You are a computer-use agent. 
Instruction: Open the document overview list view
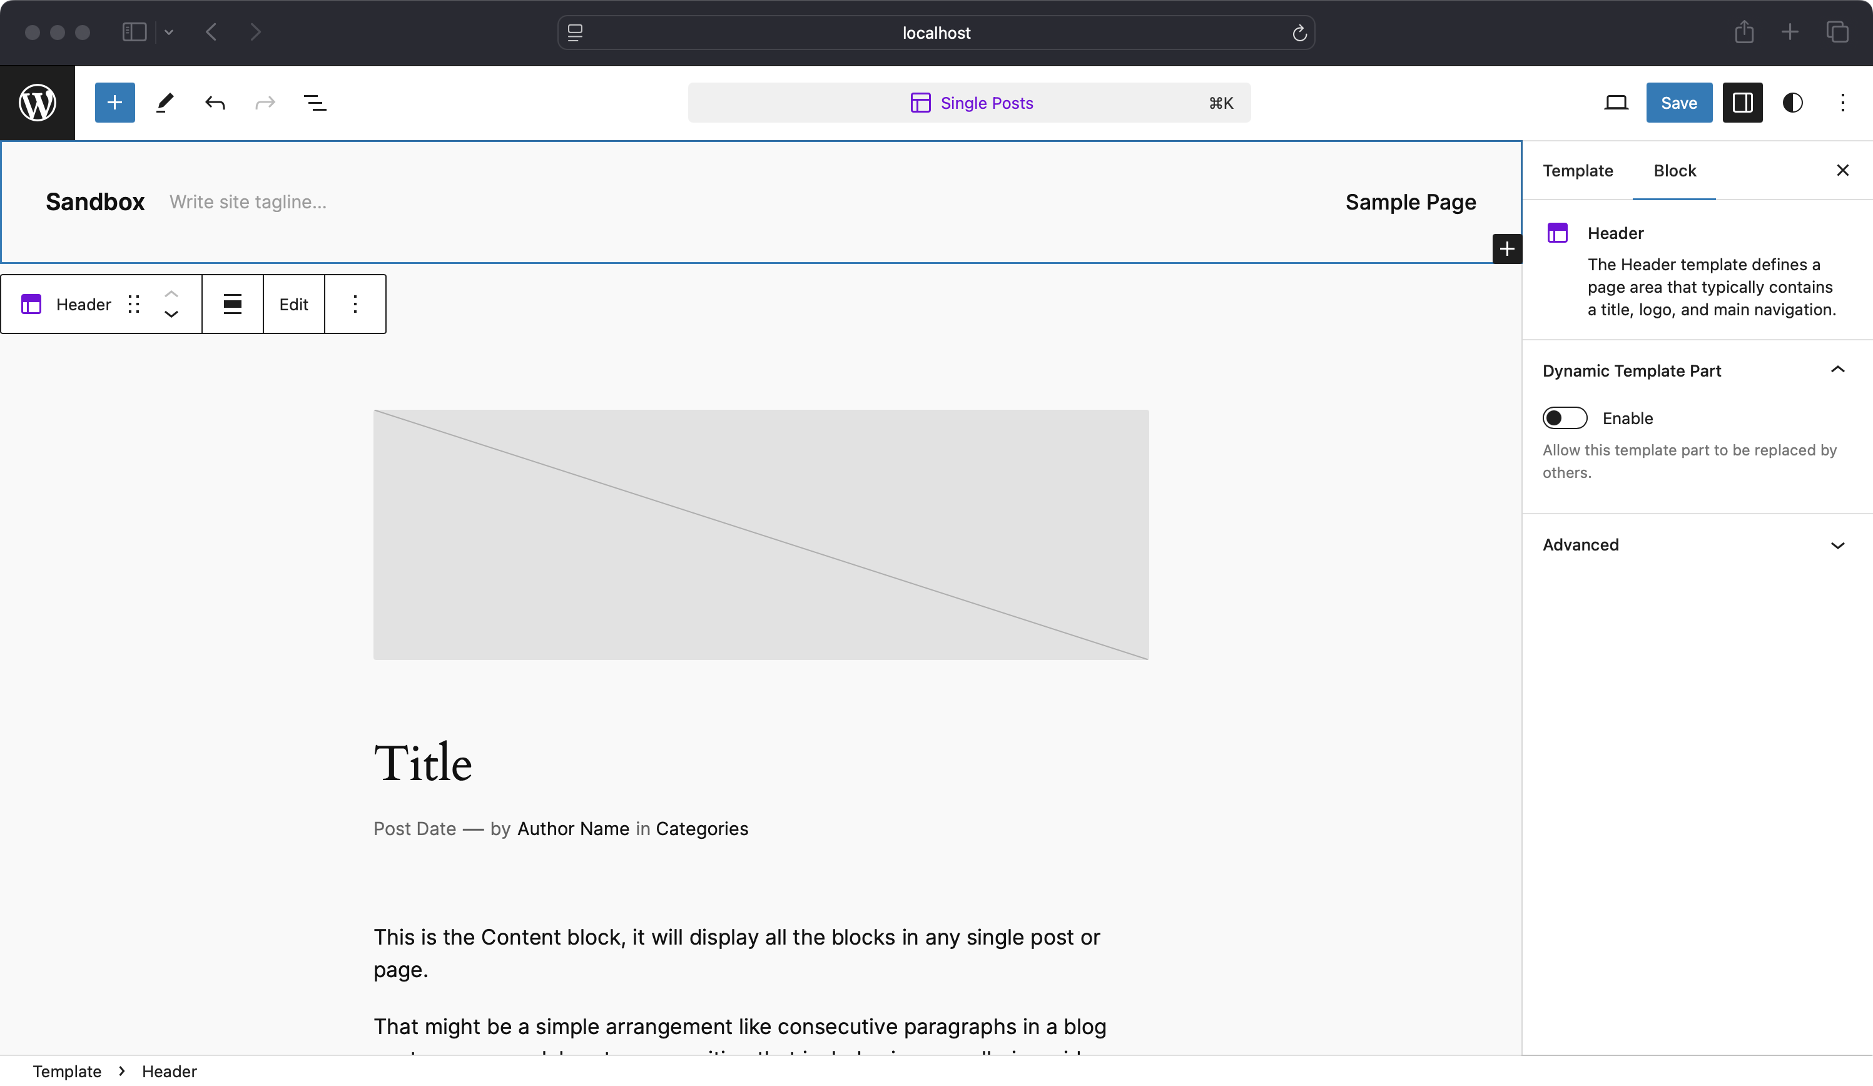pyautogui.click(x=315, y=103)
